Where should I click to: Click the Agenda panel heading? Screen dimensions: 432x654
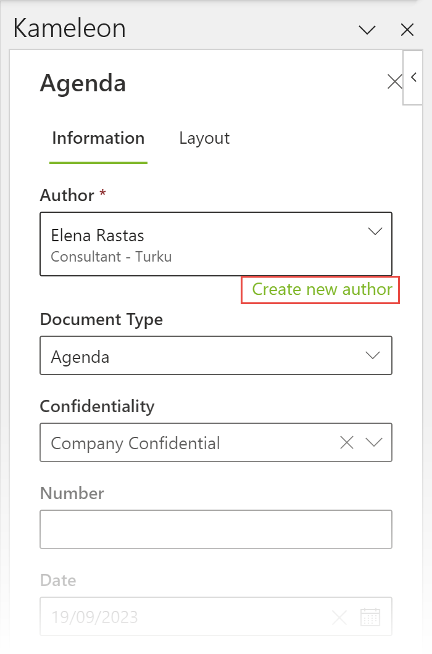coord(83,83)
